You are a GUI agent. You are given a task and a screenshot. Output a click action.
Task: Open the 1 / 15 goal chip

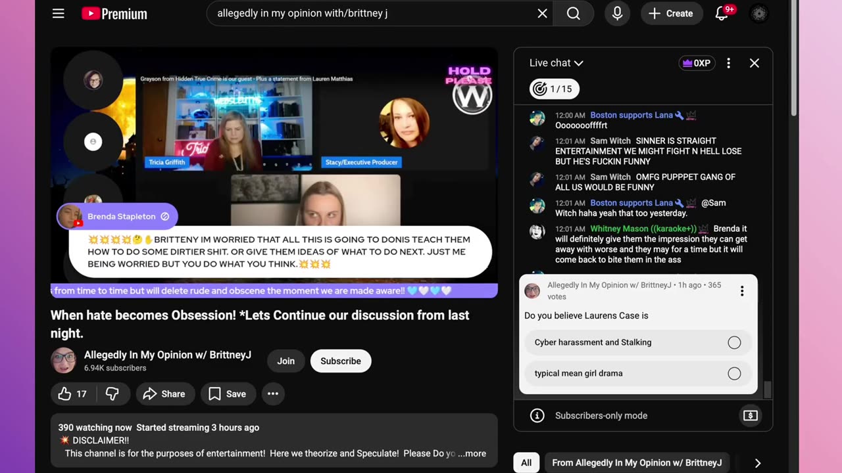point(555,89)
